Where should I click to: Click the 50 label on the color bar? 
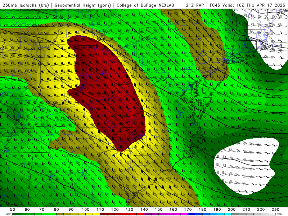coord(13,210)
